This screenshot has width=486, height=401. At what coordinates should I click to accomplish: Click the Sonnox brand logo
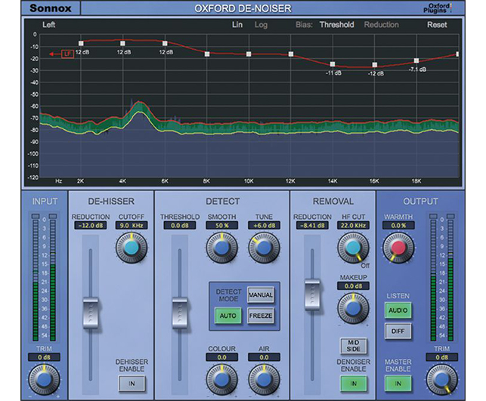(x=51, y=8)
